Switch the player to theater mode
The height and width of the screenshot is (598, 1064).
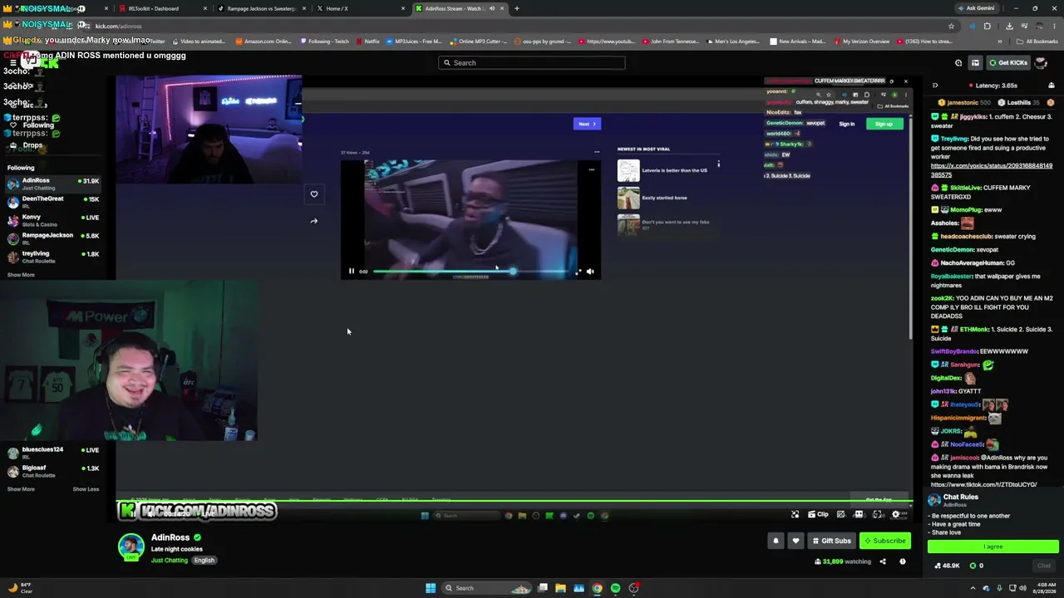(860, 514)
